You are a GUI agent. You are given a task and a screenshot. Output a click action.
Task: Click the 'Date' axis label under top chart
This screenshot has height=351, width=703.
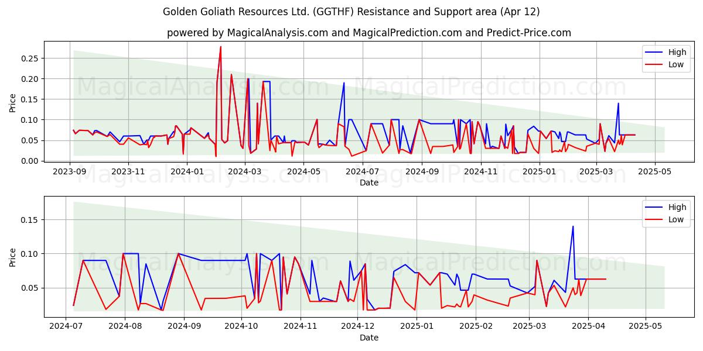pos(369,183)
